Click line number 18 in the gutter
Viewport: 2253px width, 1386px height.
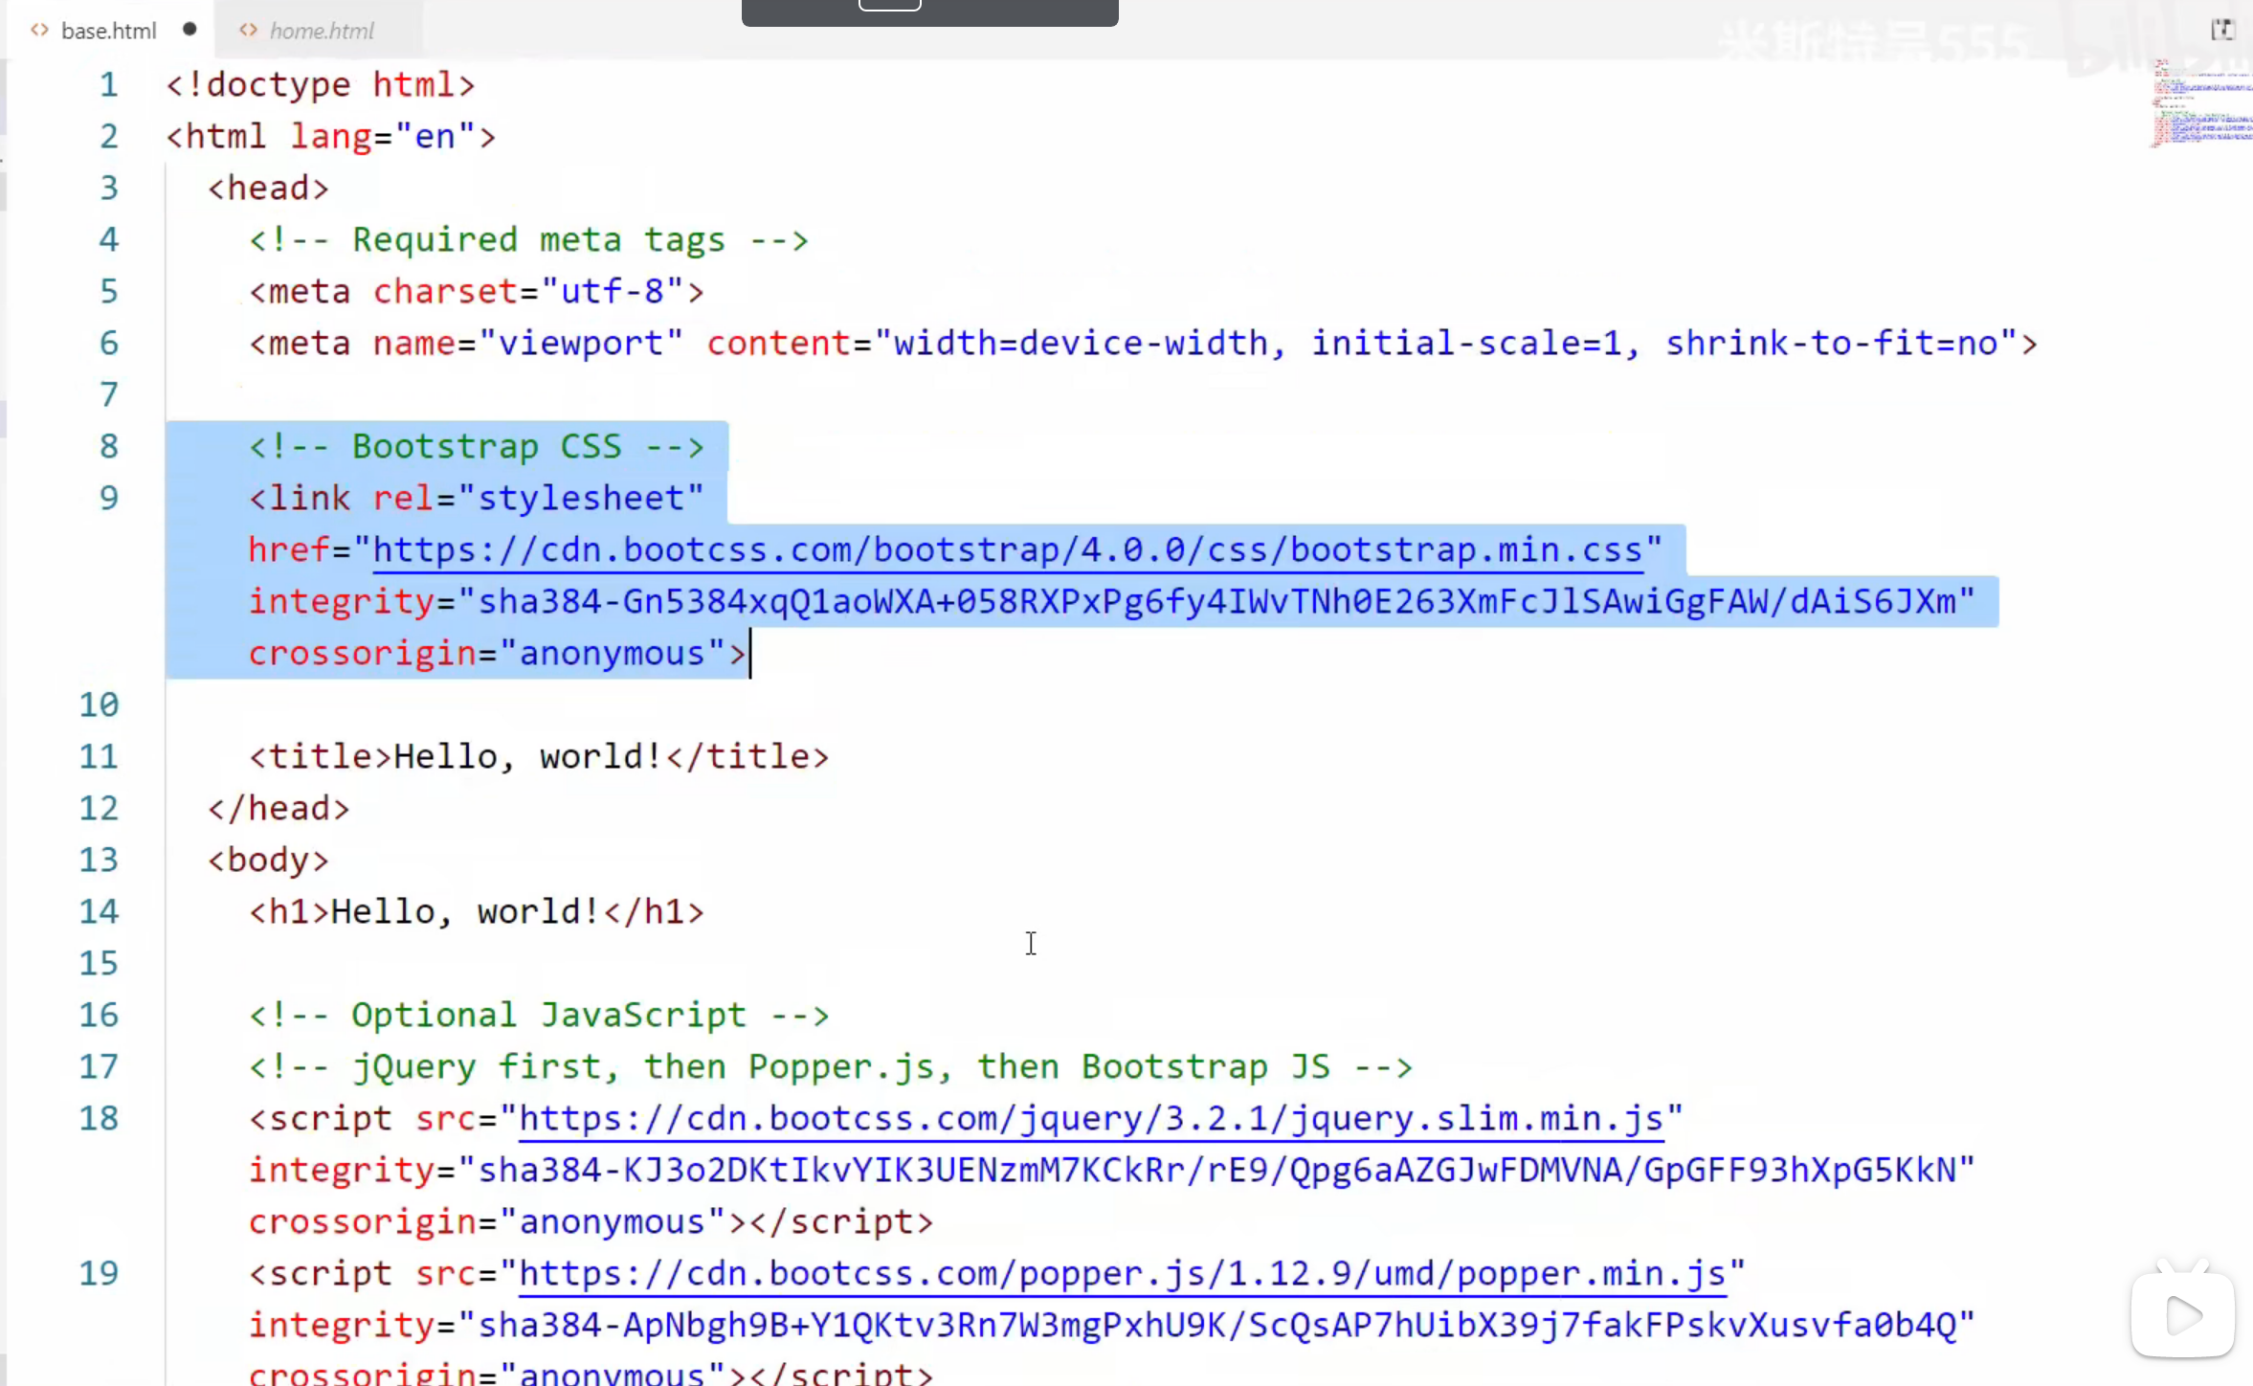click(x=99, y=1119)
